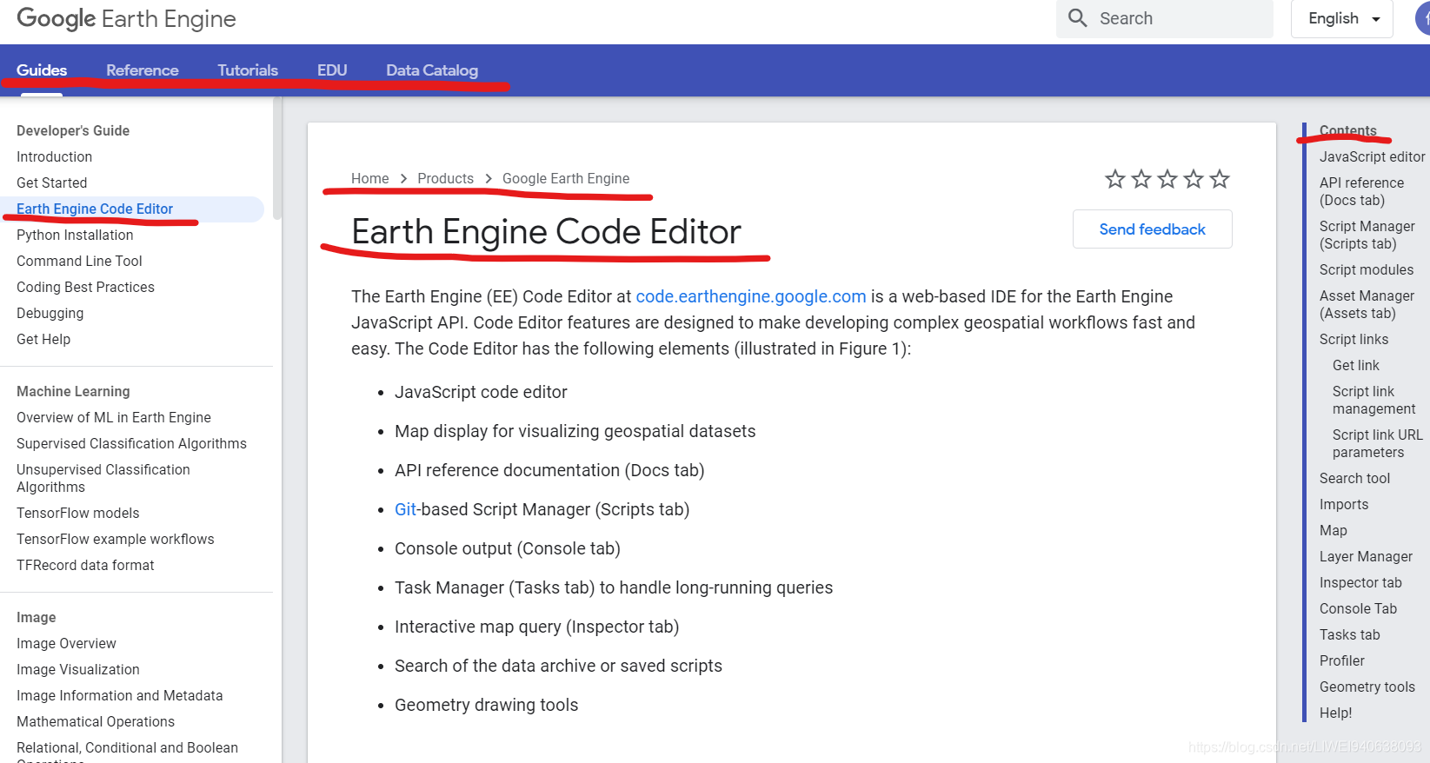Jump to Script Manager (Scripts tab) section
1430x763 pixels.
click(1367, 235)
